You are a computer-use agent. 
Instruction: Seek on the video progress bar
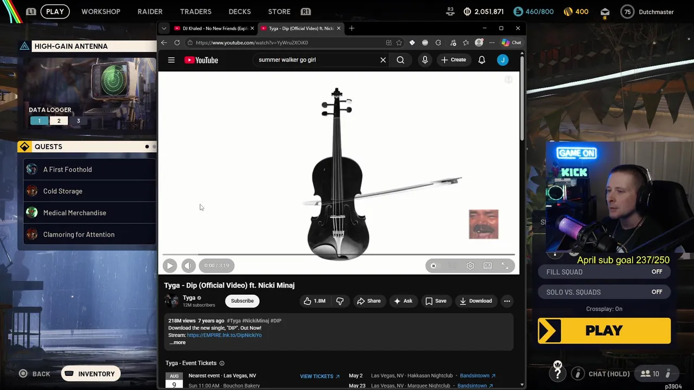339,254
